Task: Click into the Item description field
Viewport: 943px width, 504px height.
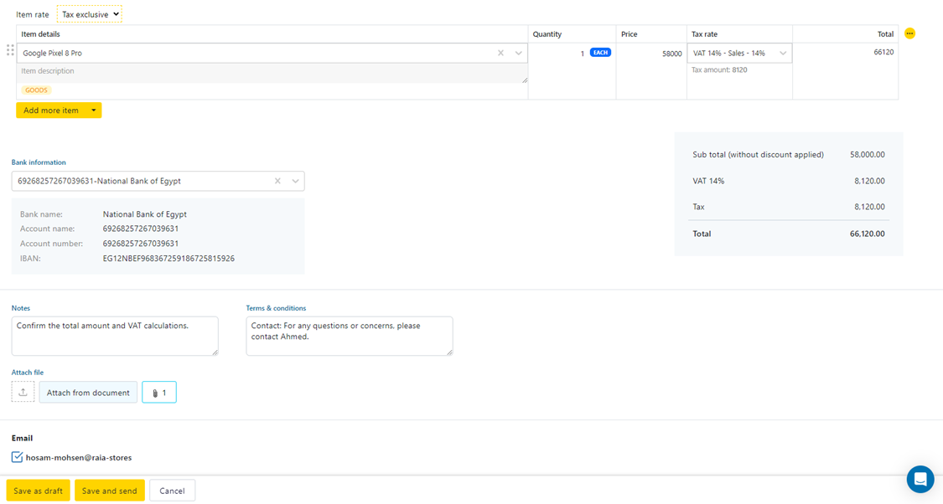Action: coord(268,72)
